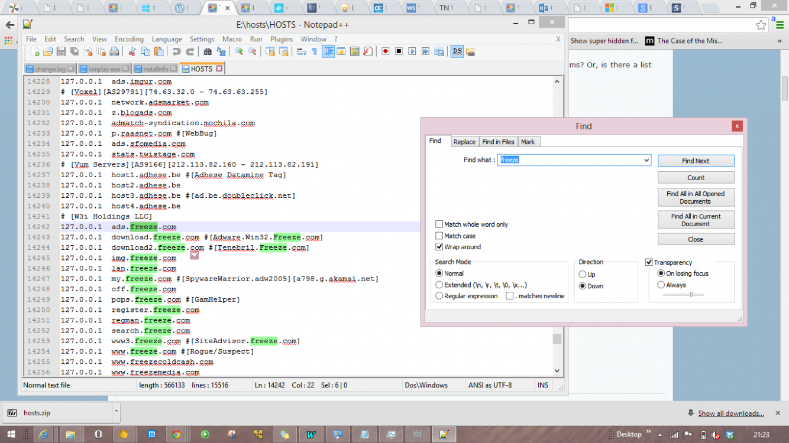789x443 pixels.
Task: Click Run Macro Multiple Times icon
Action: click(x=425, y=51)
